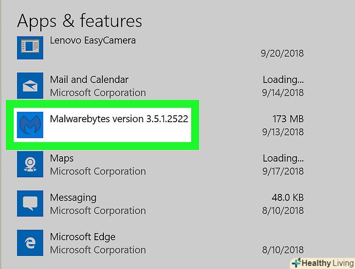Click the Apps & features heading

(79, 21)
